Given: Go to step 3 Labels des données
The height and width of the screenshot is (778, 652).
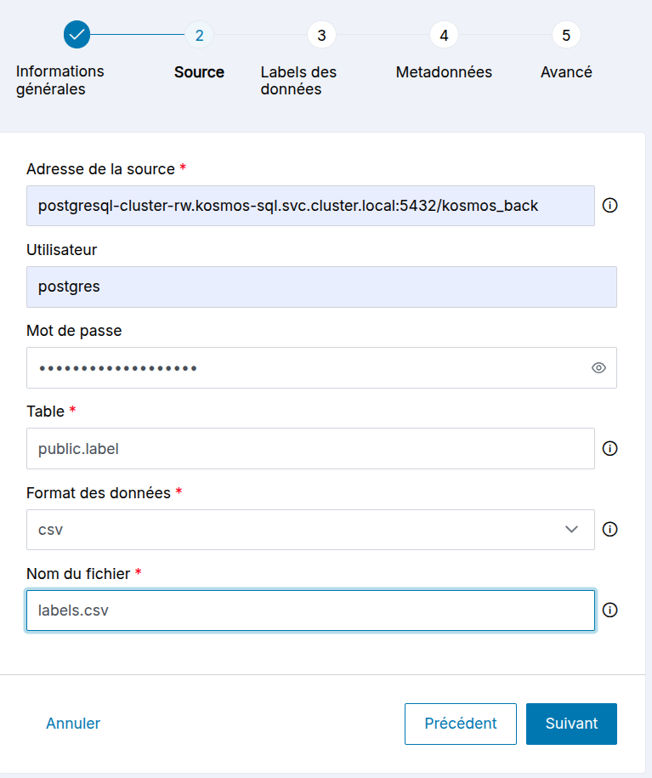Looking at the screenshot, I should pyautogui.click(x=321, y=35).
